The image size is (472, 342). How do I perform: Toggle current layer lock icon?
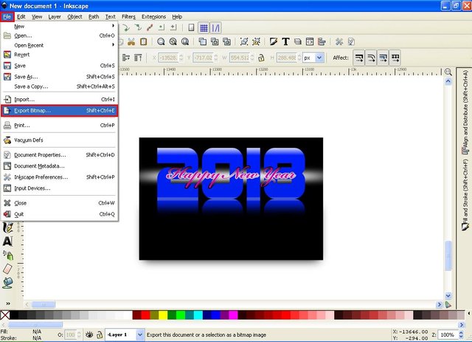(x=100, y=335)
